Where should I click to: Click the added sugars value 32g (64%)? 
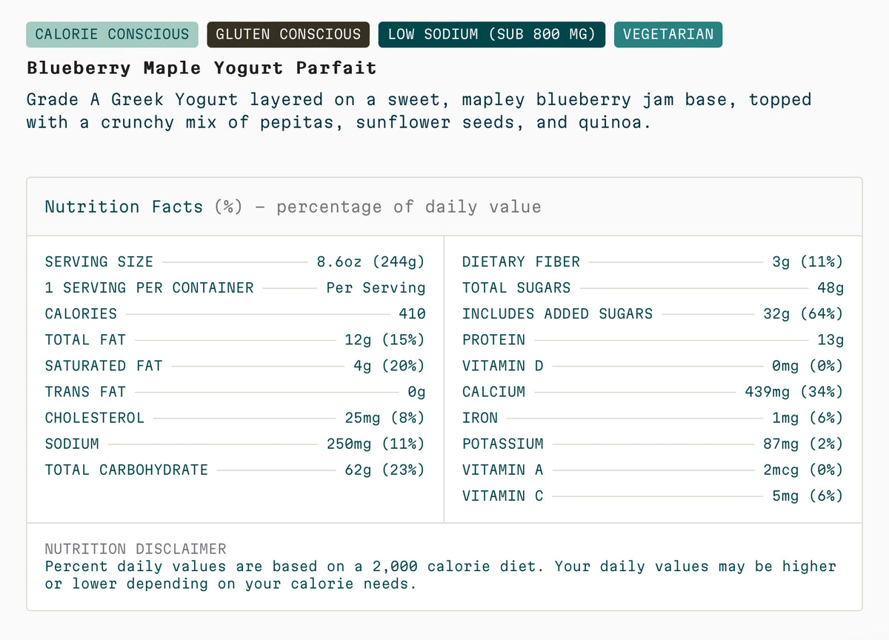coord(803,313)
